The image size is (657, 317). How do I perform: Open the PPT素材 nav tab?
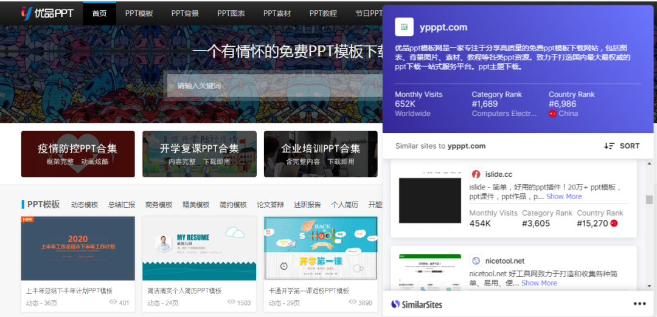(x=277, y=13)
